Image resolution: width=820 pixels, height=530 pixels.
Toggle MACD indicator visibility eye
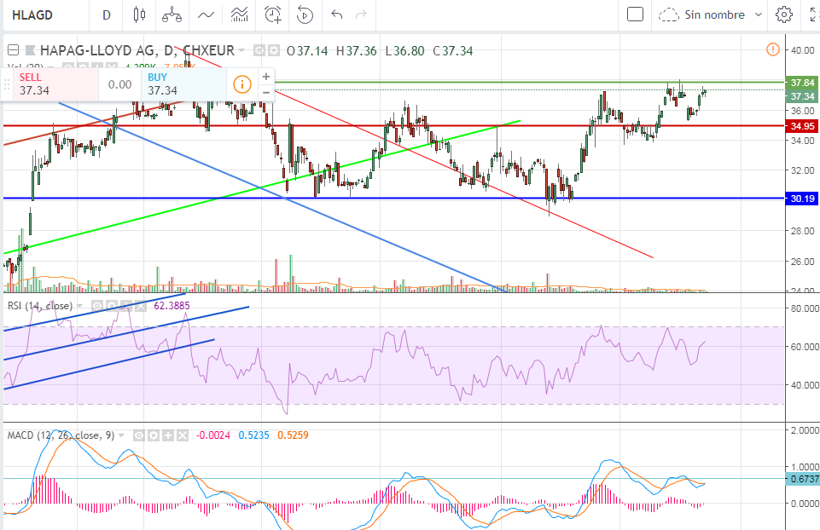[138, 435]
